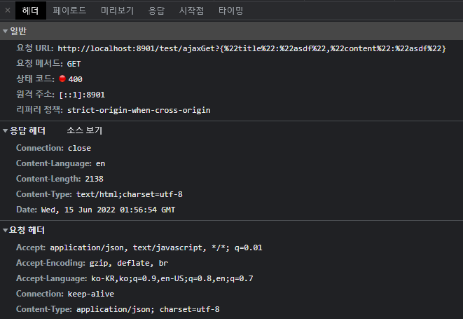This screenshot has width=463, height=319.
Task: Click Connection keep-alive request value
Action: tap(91, 294)
